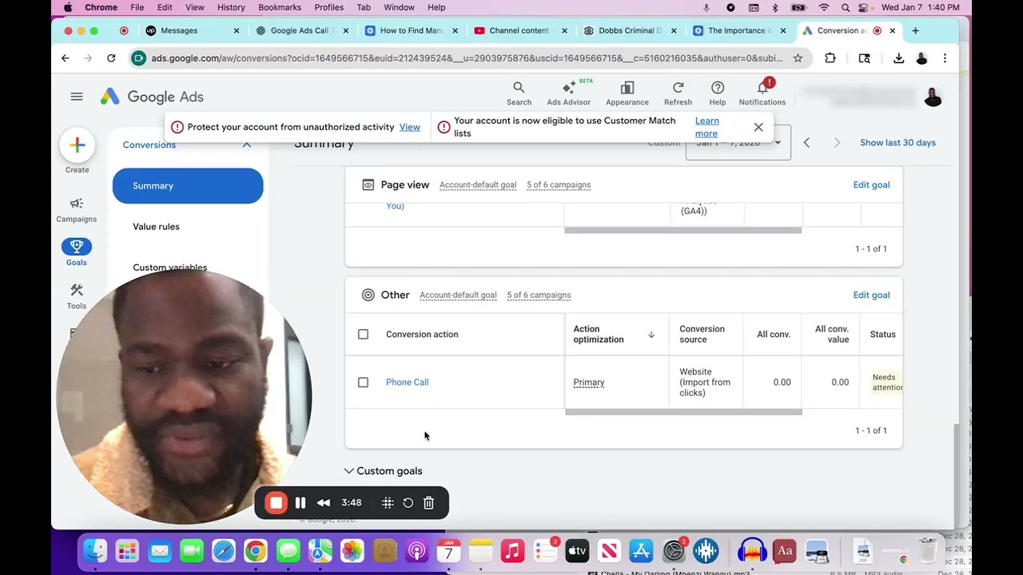The image size is (1023, 575).
Task: Open the recorder grid options icon
Action: 388,503
